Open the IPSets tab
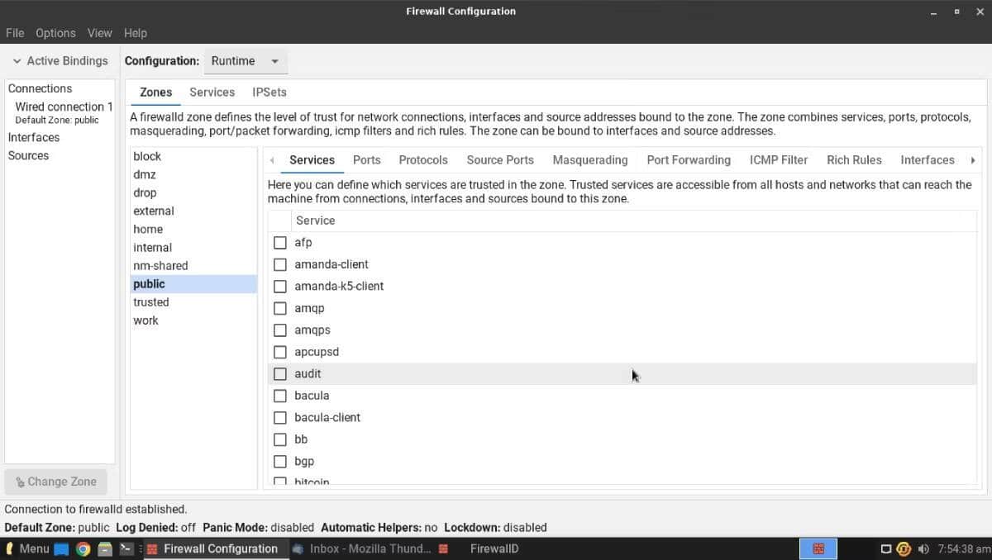The image size is (992, 560). (x=269, y=92)
